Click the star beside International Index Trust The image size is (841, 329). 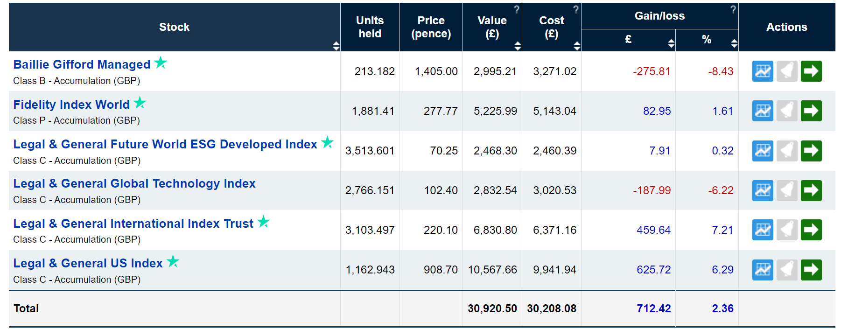tap(264, 221)
